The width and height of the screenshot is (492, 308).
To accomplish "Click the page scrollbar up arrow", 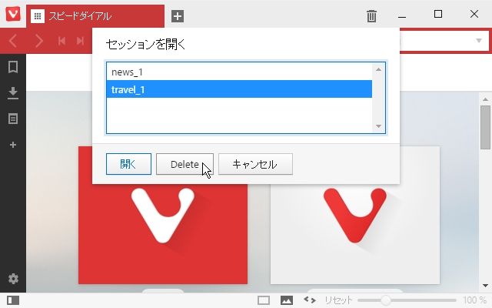I will pos(485,99).
